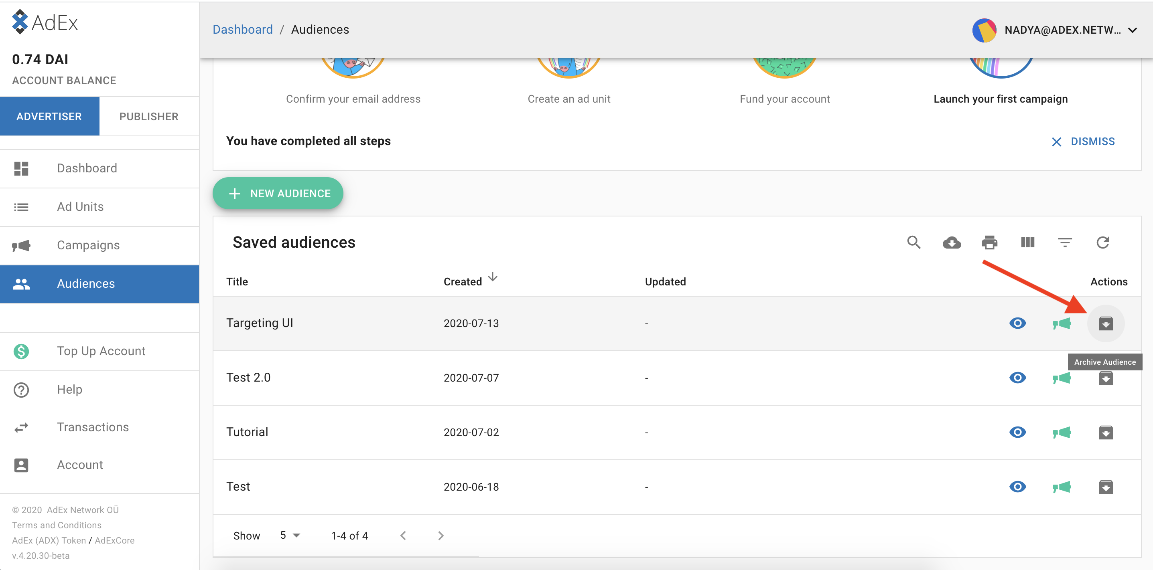1153x570 pixels.
Task: Archive the Test 2.0 audience
Action: pos(1106,378)
